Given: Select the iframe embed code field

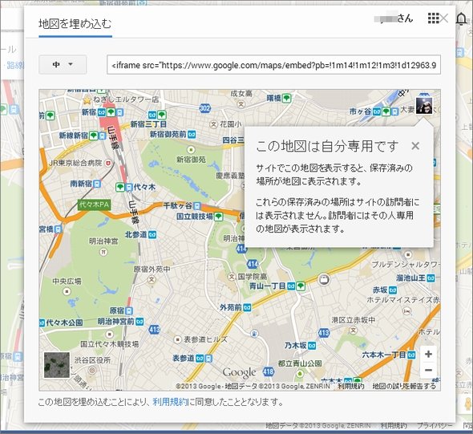Looking at the screenshot, I should pos(273,65).
